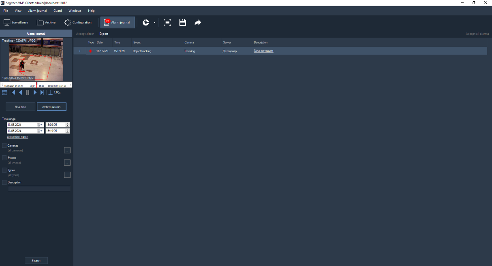Open the end date calendar dropdown
Image resolution: width=492 pixels, height=266 pixels.
40,131
